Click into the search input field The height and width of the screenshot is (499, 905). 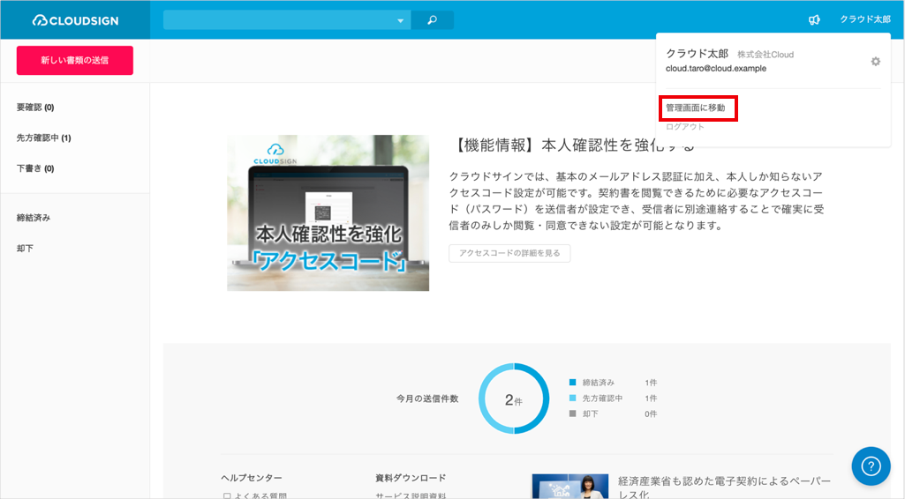tap(278, 20)
